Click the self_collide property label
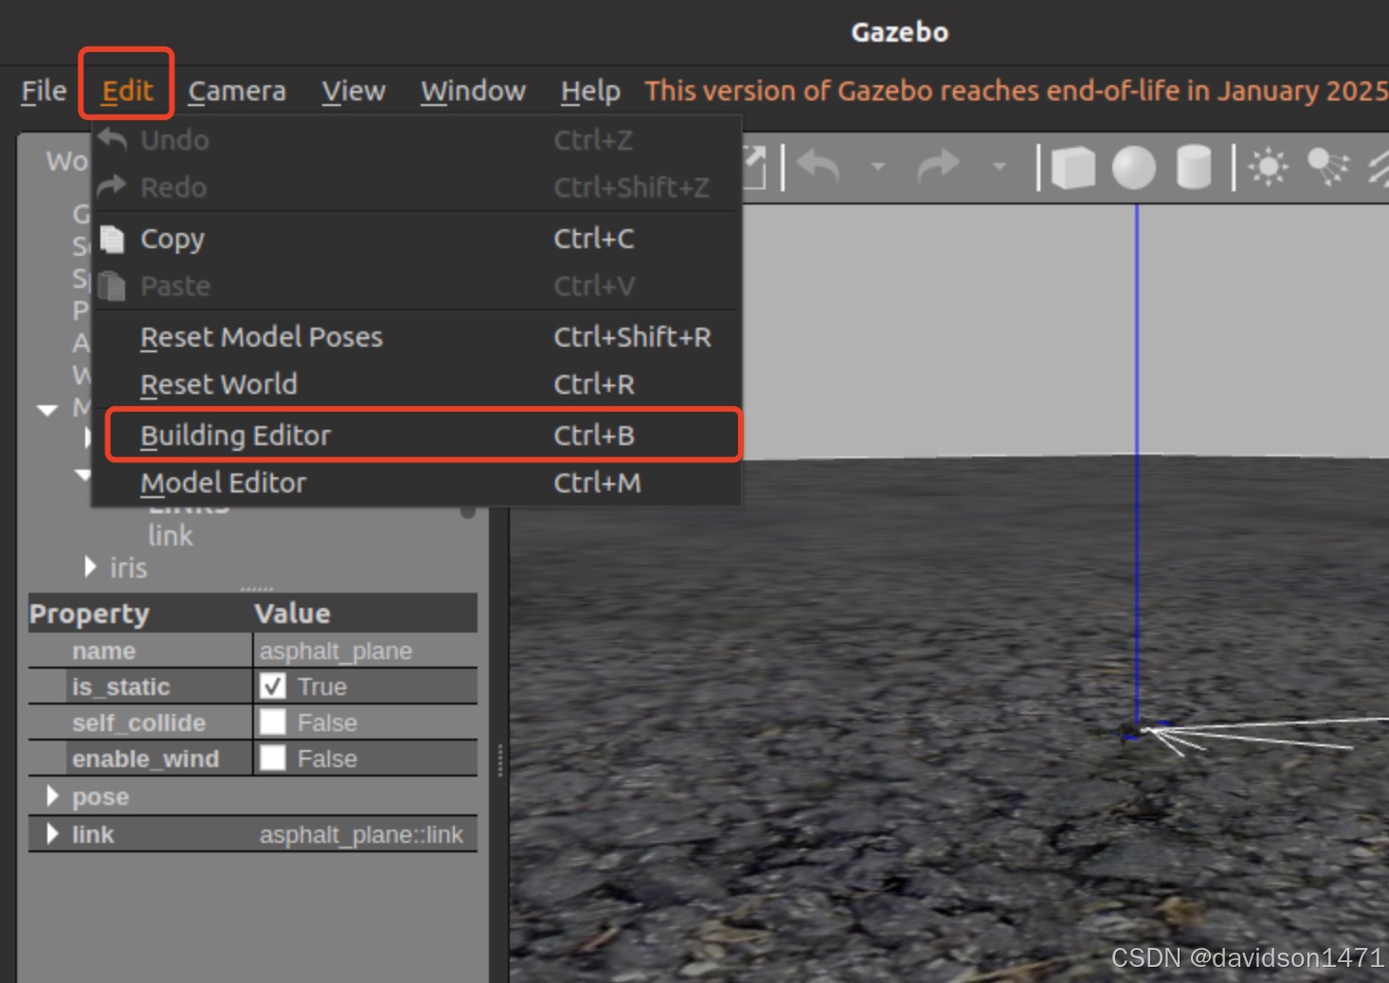Viewport: 1389px width, 983px height. [x=139, y=723]
